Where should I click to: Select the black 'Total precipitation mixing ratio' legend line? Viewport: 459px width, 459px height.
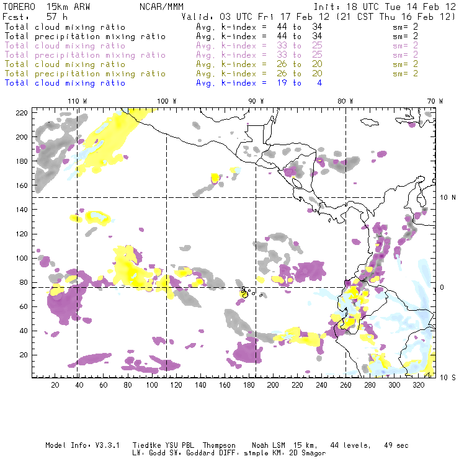click(85, 37)
